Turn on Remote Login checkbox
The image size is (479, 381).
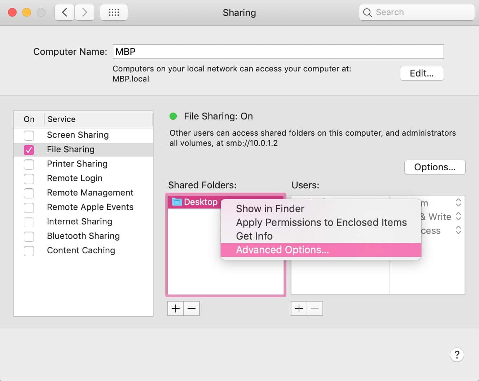tap(29, 179)
